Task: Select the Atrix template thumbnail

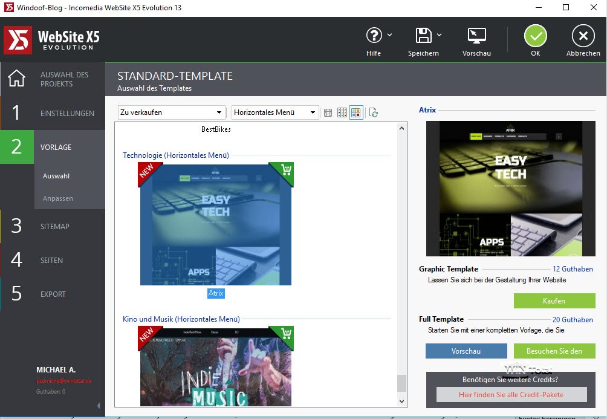Action: point(216,224)
